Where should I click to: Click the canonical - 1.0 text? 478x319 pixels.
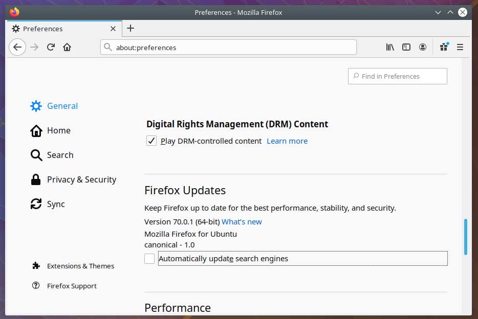(x=169, y=245)
